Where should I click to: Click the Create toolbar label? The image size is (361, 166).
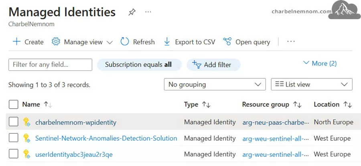point(34,42)
